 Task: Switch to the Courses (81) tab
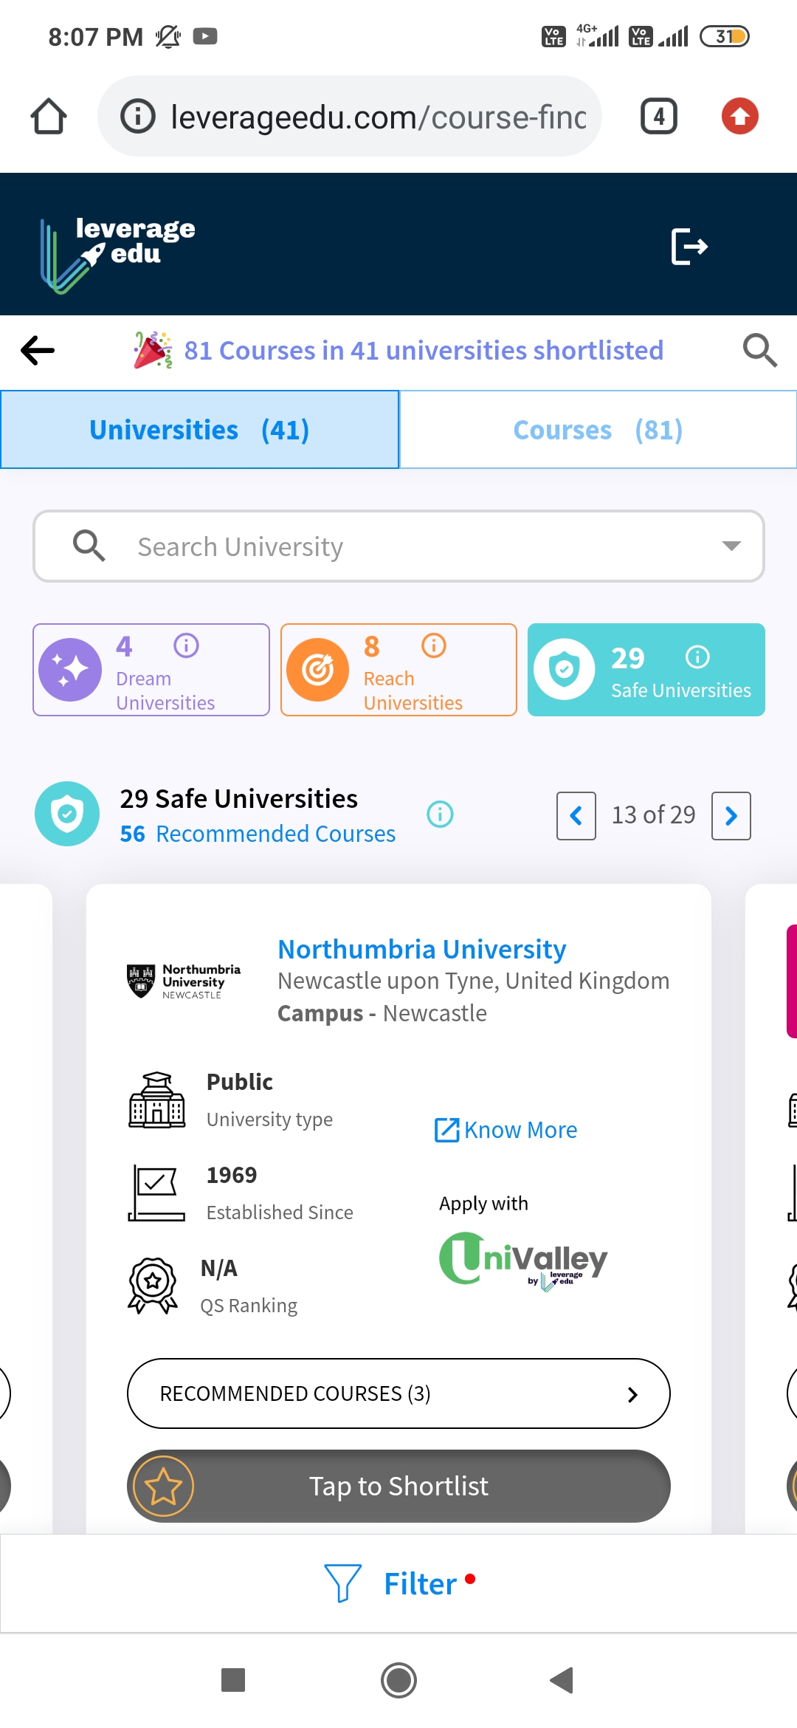598,430
